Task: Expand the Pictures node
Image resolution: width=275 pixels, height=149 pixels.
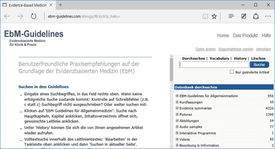Action: 177,115
